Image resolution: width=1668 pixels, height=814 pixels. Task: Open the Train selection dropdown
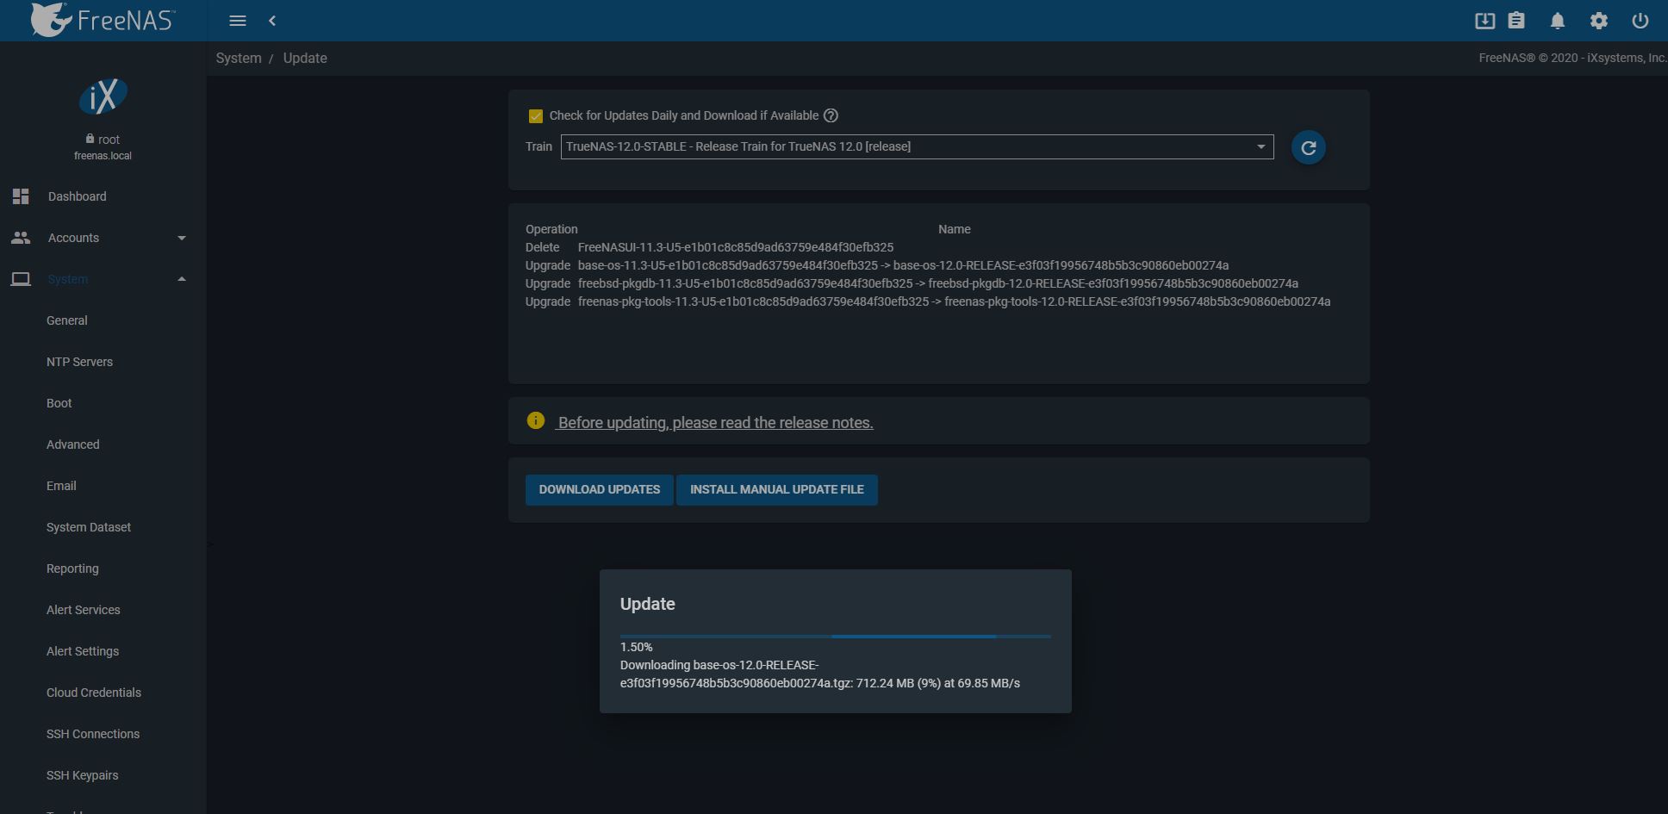click(x=917, y=146)
